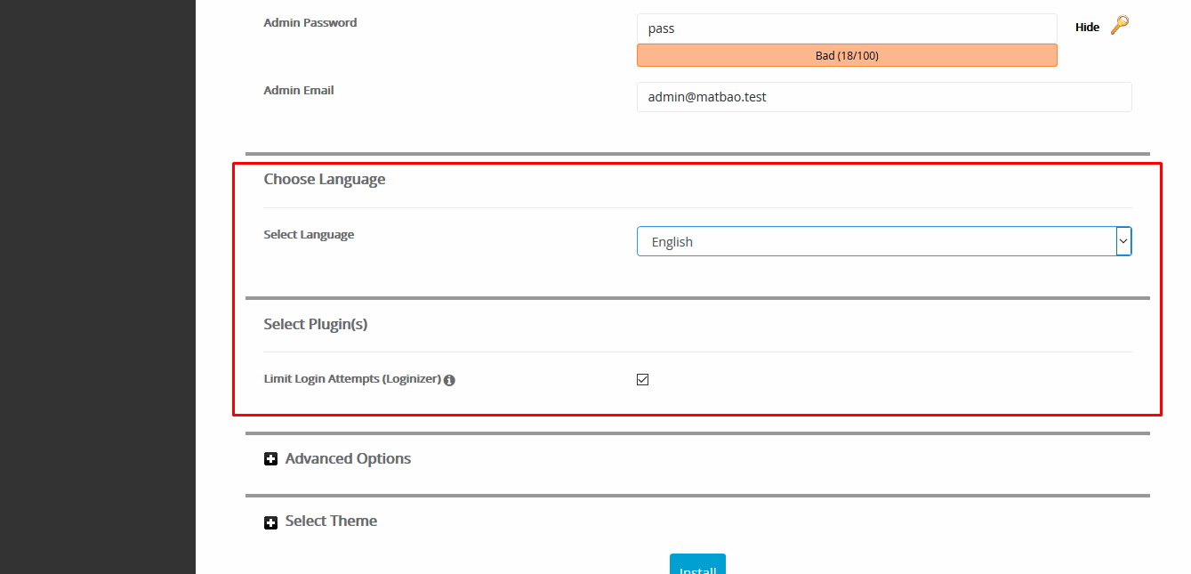Click the orange Bad (18/100) strength bar

click(846, 55)
